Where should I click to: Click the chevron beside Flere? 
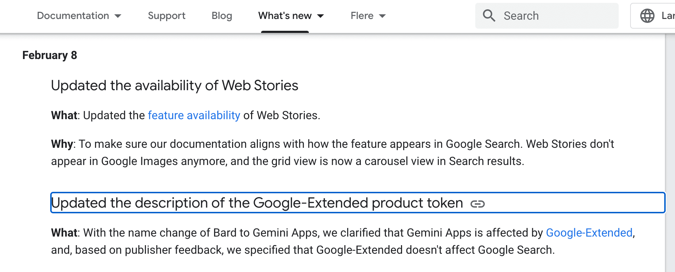coord(383,16)
